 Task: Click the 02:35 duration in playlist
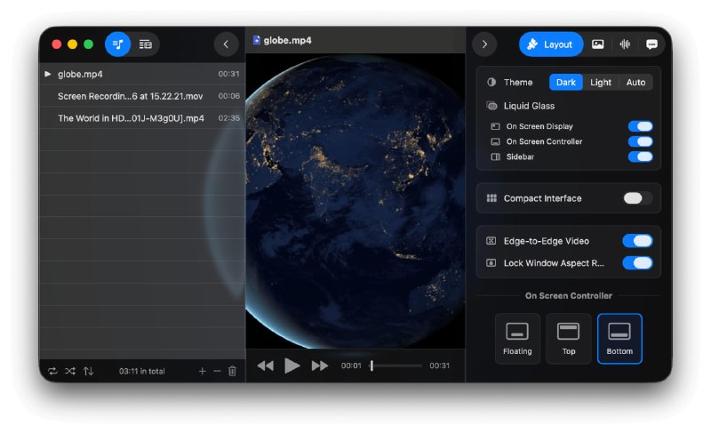(229, 118)
